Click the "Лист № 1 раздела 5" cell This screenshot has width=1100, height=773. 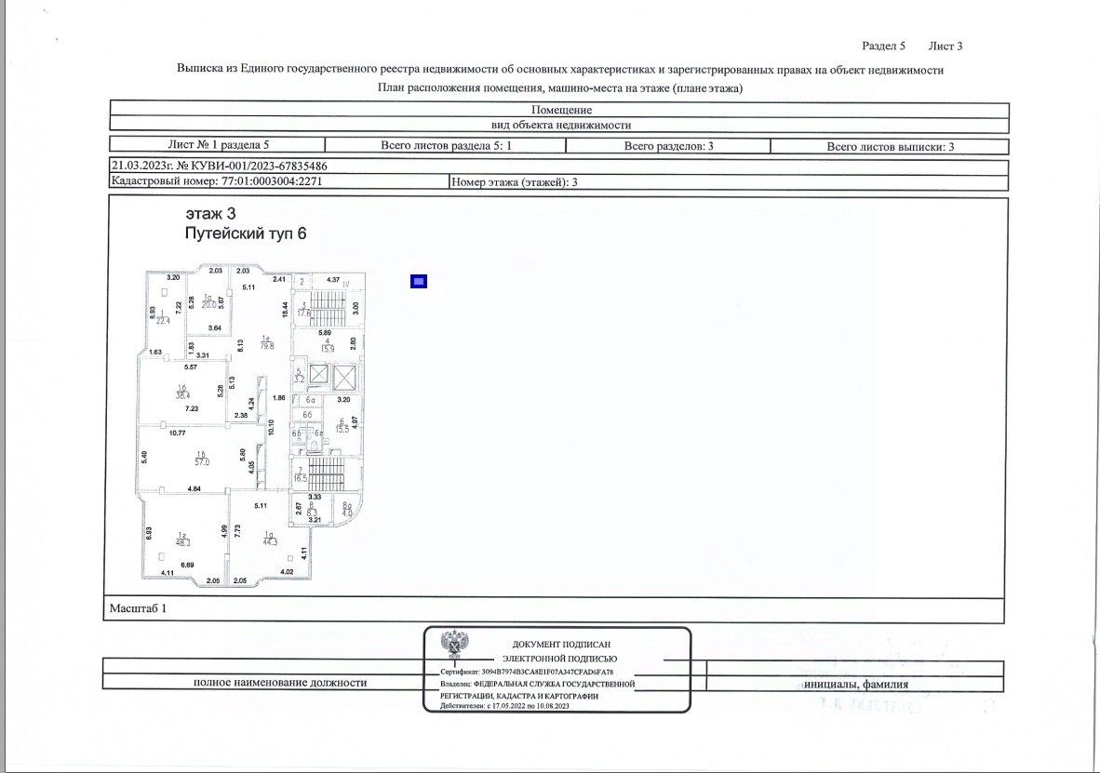tap(218, 145)
